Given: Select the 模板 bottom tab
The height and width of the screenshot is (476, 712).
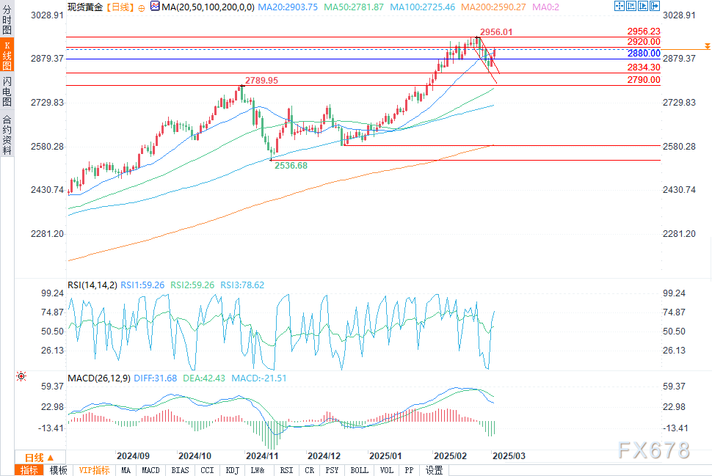Looking at the screenshot, I should (x=59, y=470).
